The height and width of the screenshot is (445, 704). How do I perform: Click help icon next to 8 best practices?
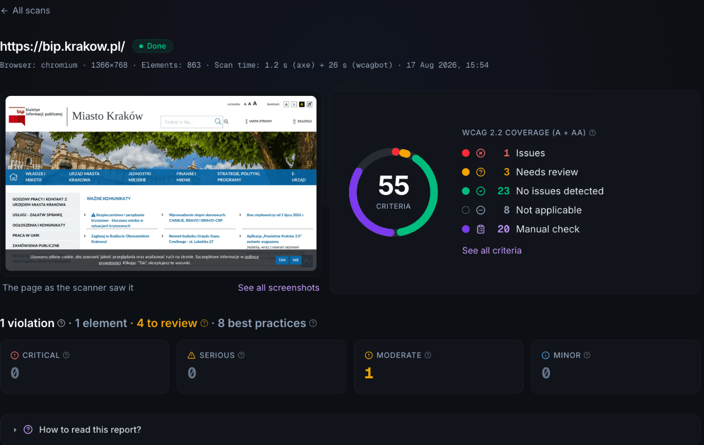point(313,323)
